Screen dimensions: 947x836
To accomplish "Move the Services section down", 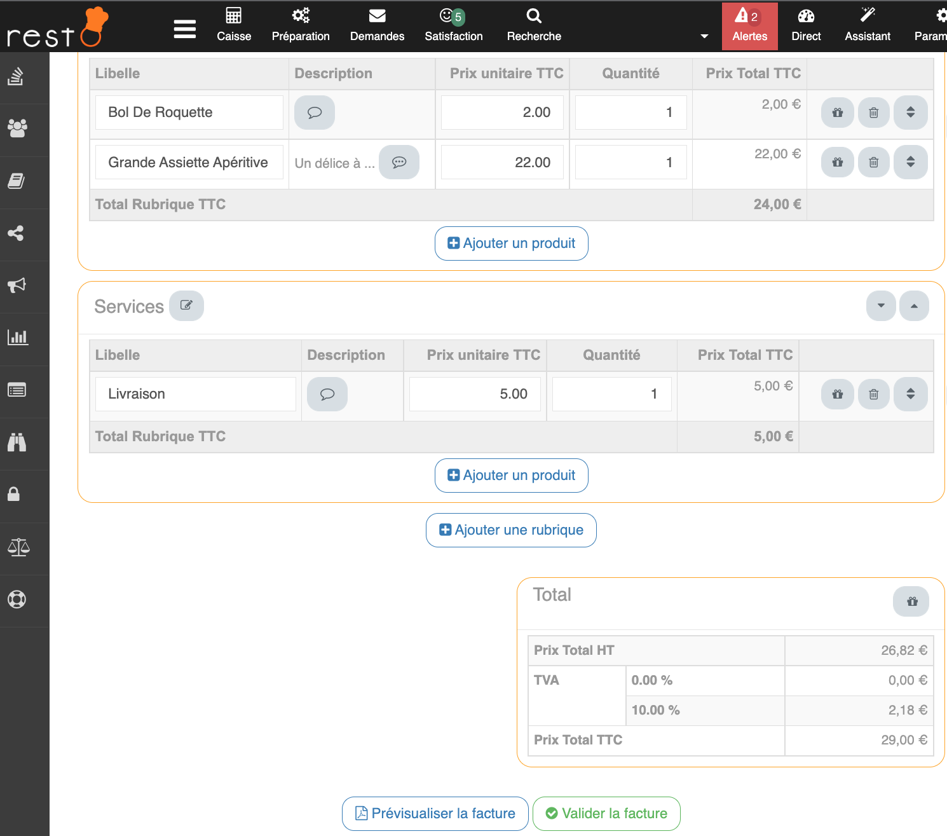I will (880, 306).
